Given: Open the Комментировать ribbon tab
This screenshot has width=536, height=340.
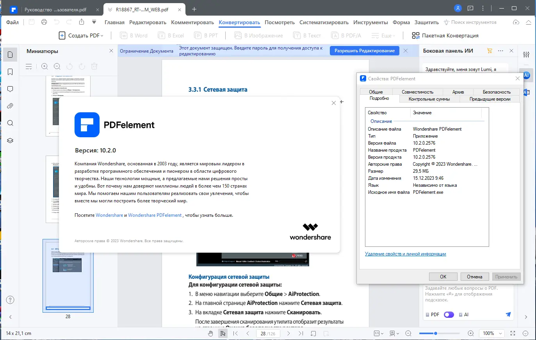Looking at the screenshot, I should point(192,22).
